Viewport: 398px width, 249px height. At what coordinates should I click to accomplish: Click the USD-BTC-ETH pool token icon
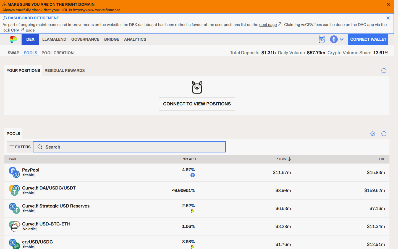14,226
